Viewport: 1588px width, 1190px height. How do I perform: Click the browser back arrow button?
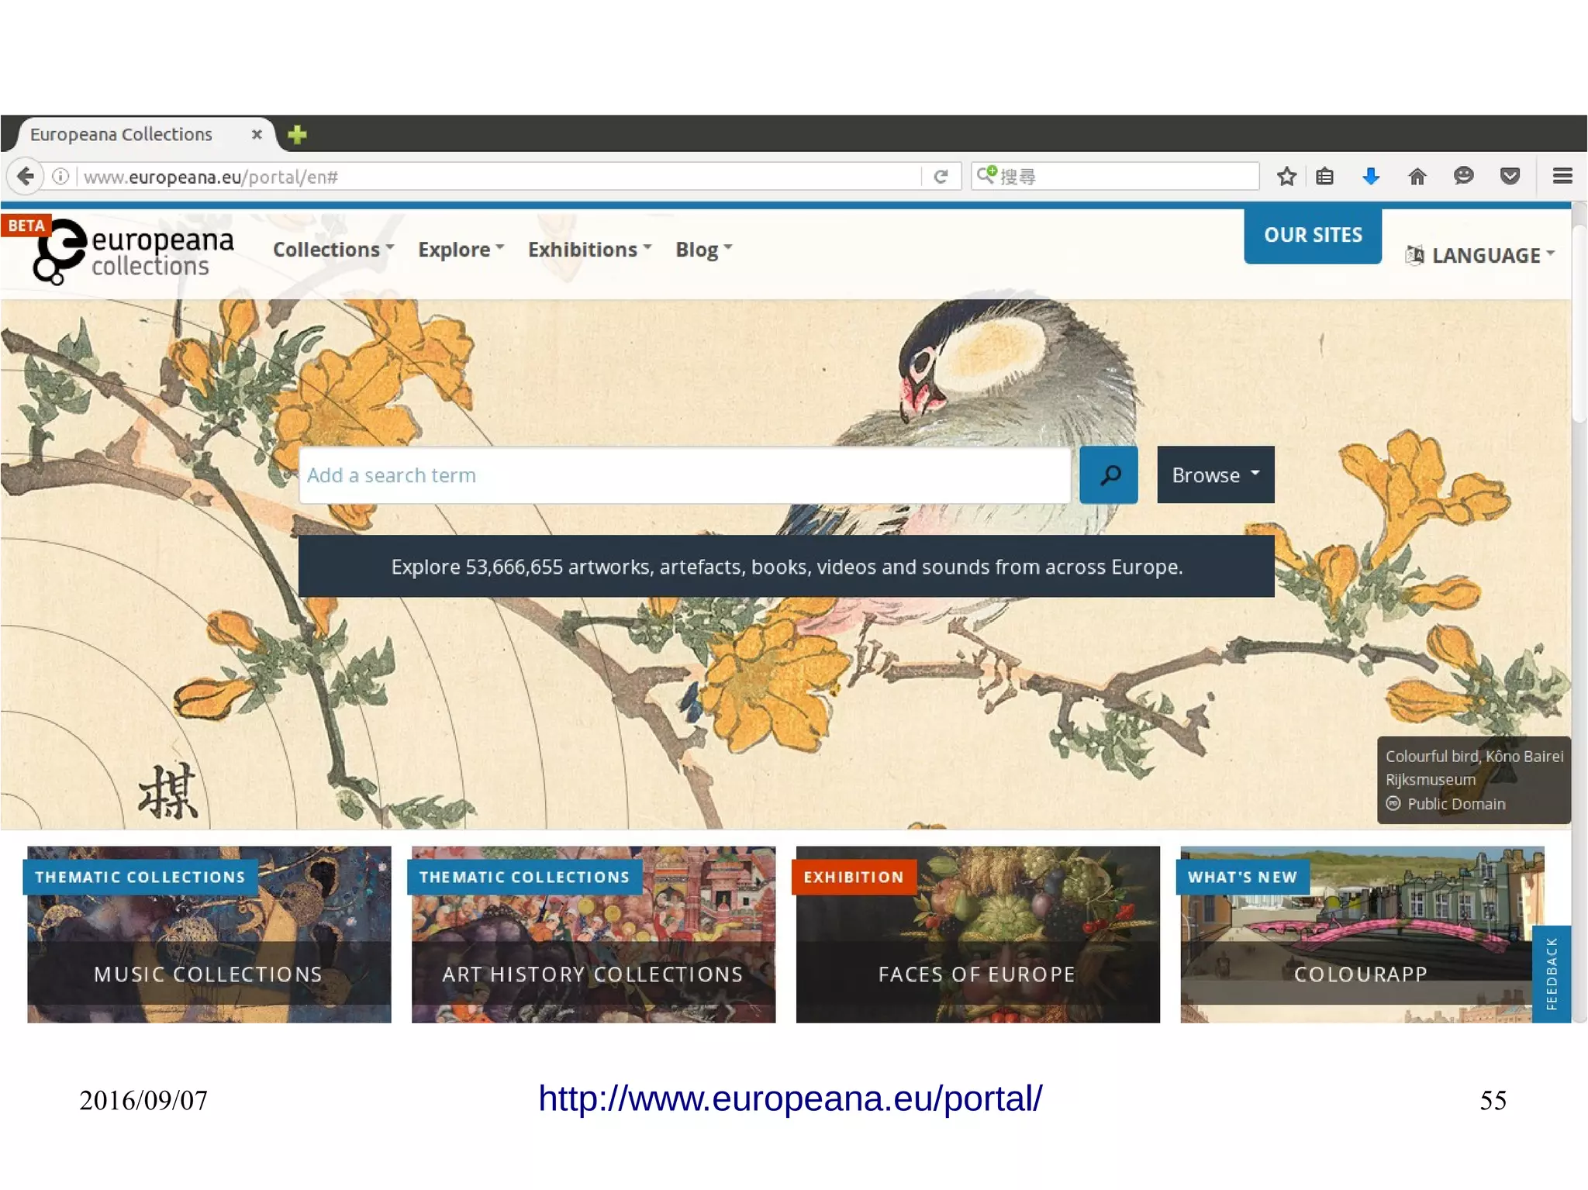26,176
